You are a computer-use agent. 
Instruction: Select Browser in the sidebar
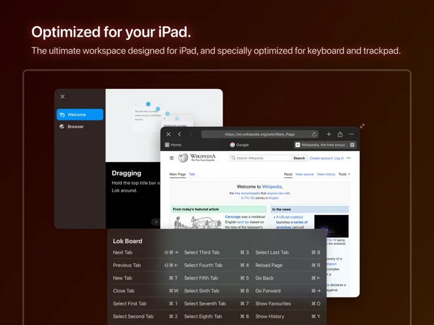(76, 127)
